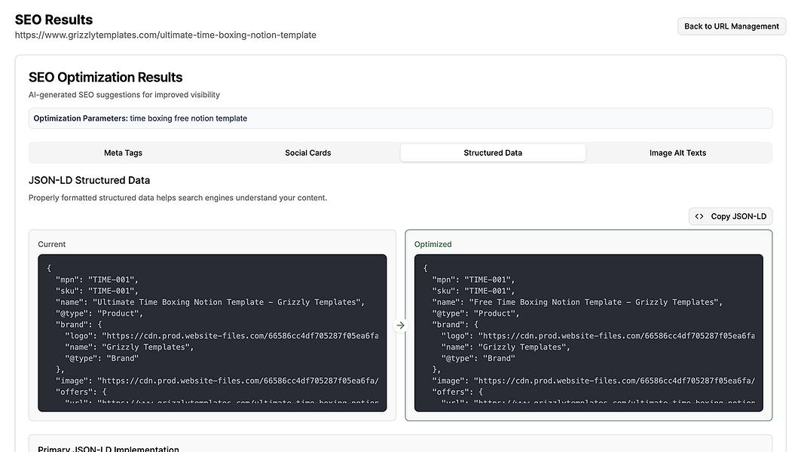The image size is (804, 452).
Task: Click the code brackets icon in Copy JSON-LD
Action: tap(699, 216)
